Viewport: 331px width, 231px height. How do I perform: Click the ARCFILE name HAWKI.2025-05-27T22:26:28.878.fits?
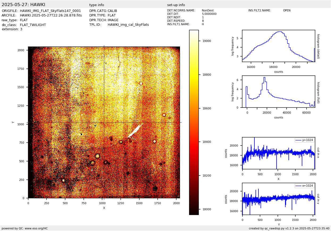(x=51, y=15)
